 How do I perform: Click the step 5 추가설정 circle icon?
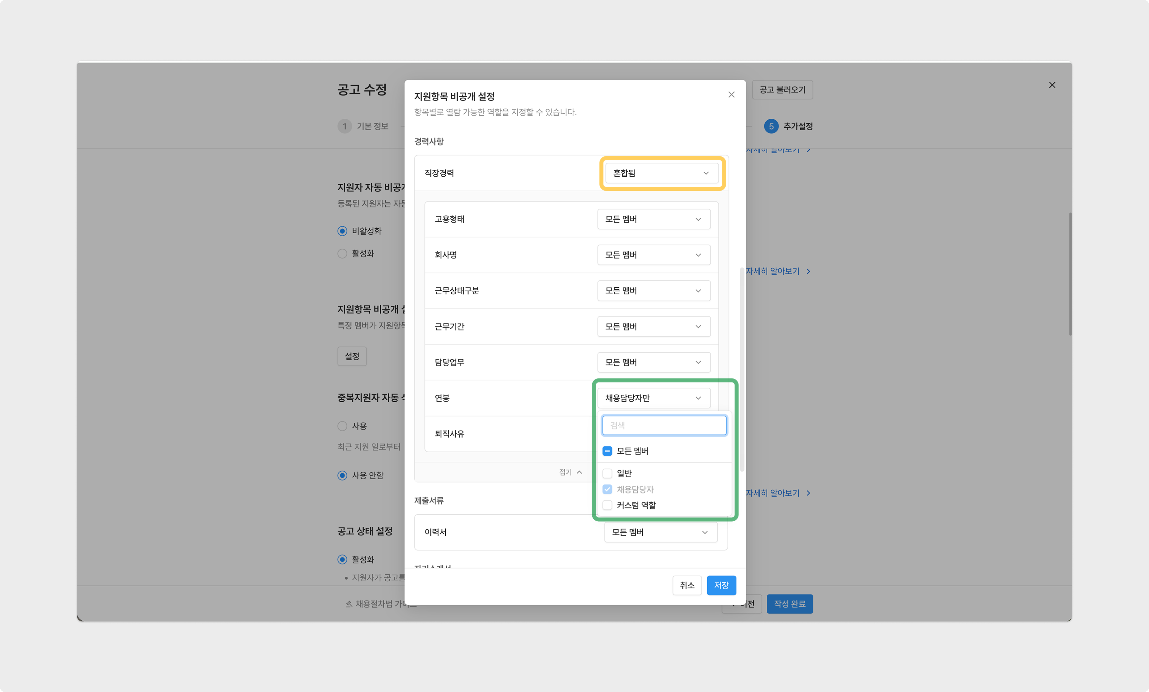(x=771, y=126)
